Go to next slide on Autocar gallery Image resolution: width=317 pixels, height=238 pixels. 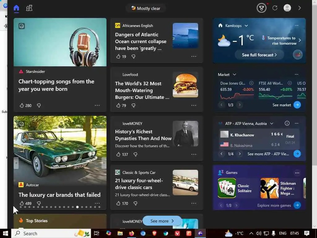point(104,162)
